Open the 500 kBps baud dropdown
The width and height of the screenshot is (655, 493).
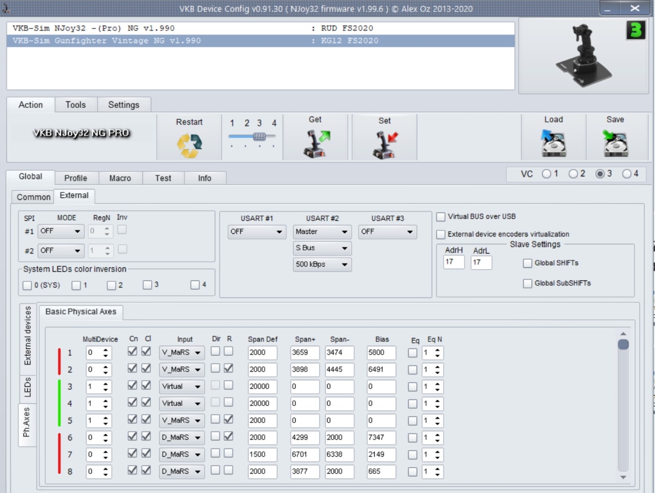pos(321,265)
